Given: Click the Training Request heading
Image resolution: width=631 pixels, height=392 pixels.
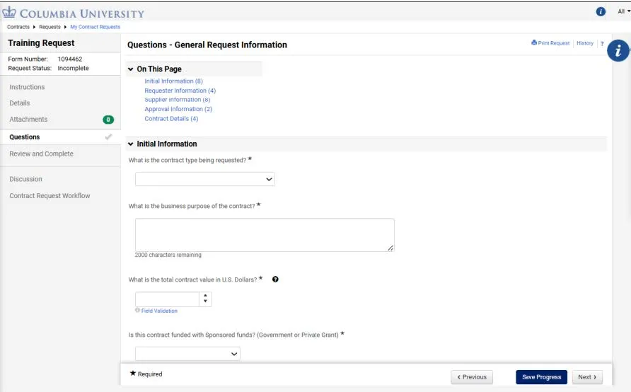Looking at the screenshot, I should tap(41, 43).
